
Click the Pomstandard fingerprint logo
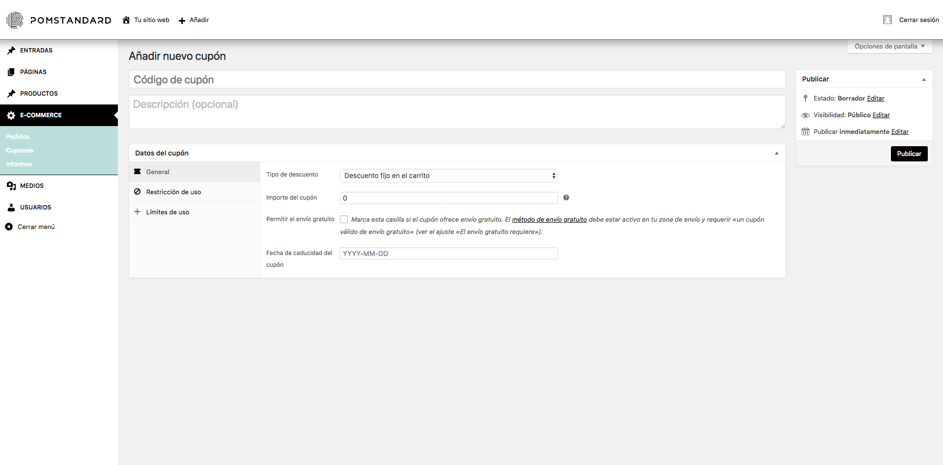[15, 20]
